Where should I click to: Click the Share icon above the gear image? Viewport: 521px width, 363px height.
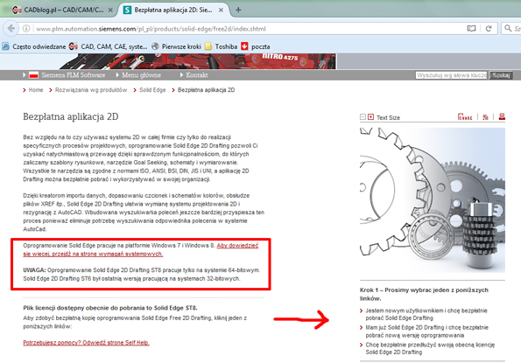point(465,117)
